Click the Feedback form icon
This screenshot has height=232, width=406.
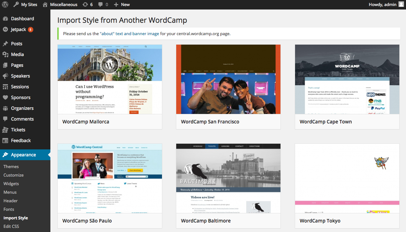[5, 141]
